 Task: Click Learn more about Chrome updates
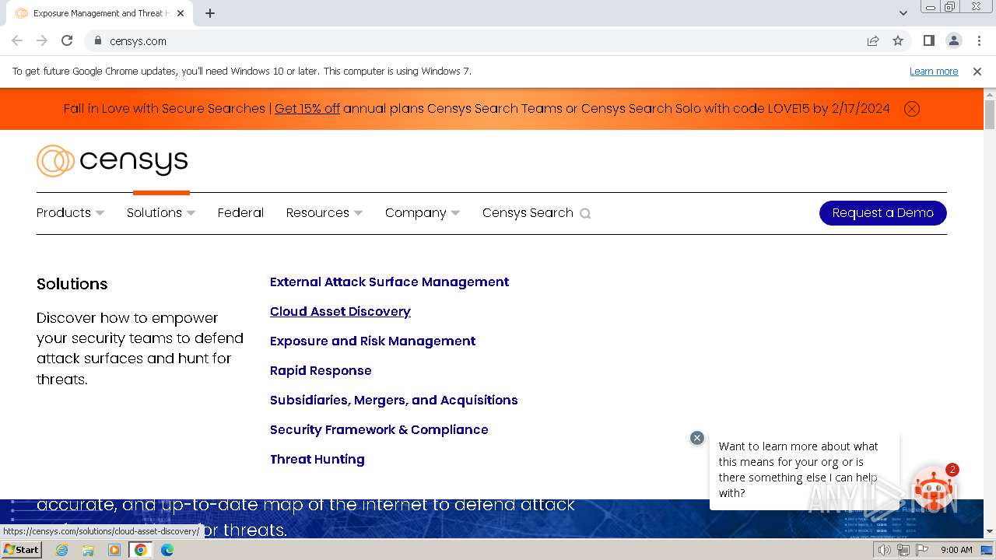(934, 71)
